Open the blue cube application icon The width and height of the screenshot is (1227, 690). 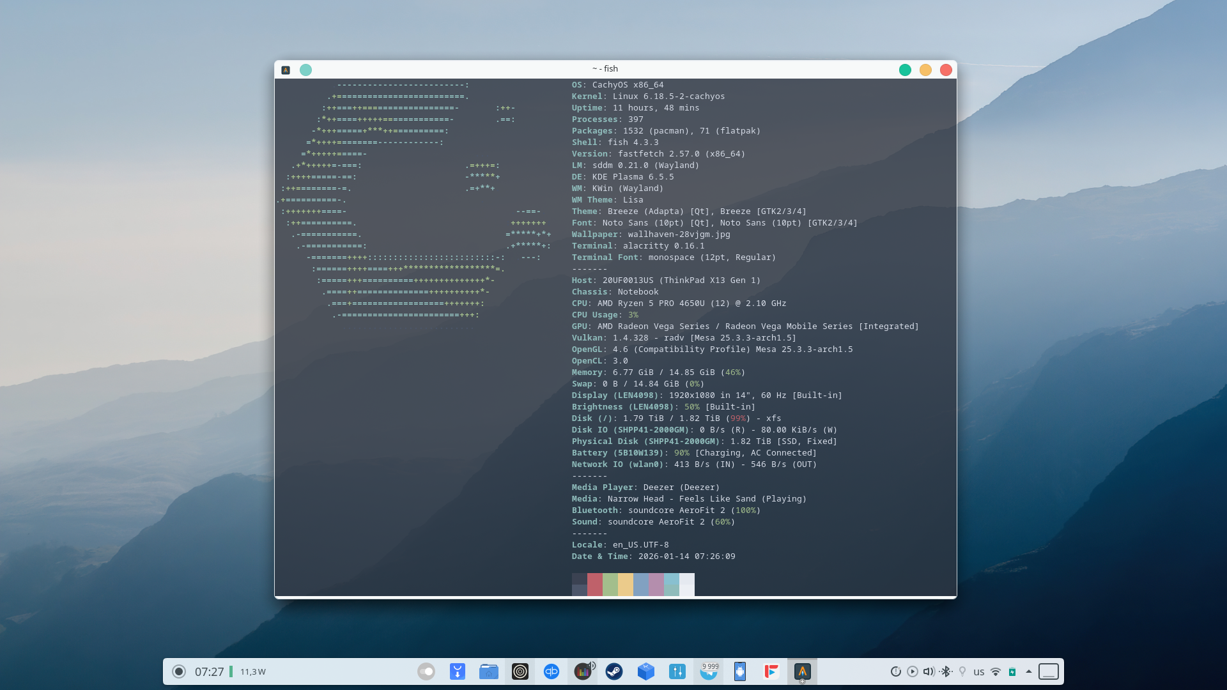tap(645, 671)
